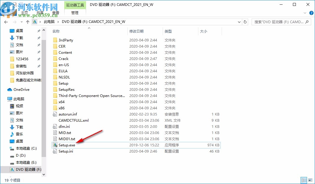Switch to the 查看 ribbon tab
315x184 pixels.
(x=56, y=13)
